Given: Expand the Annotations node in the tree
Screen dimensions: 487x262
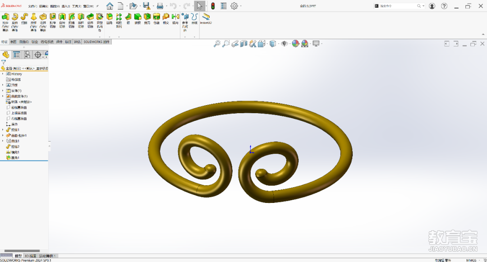Looking at the screenshot, I should [3, 85].
